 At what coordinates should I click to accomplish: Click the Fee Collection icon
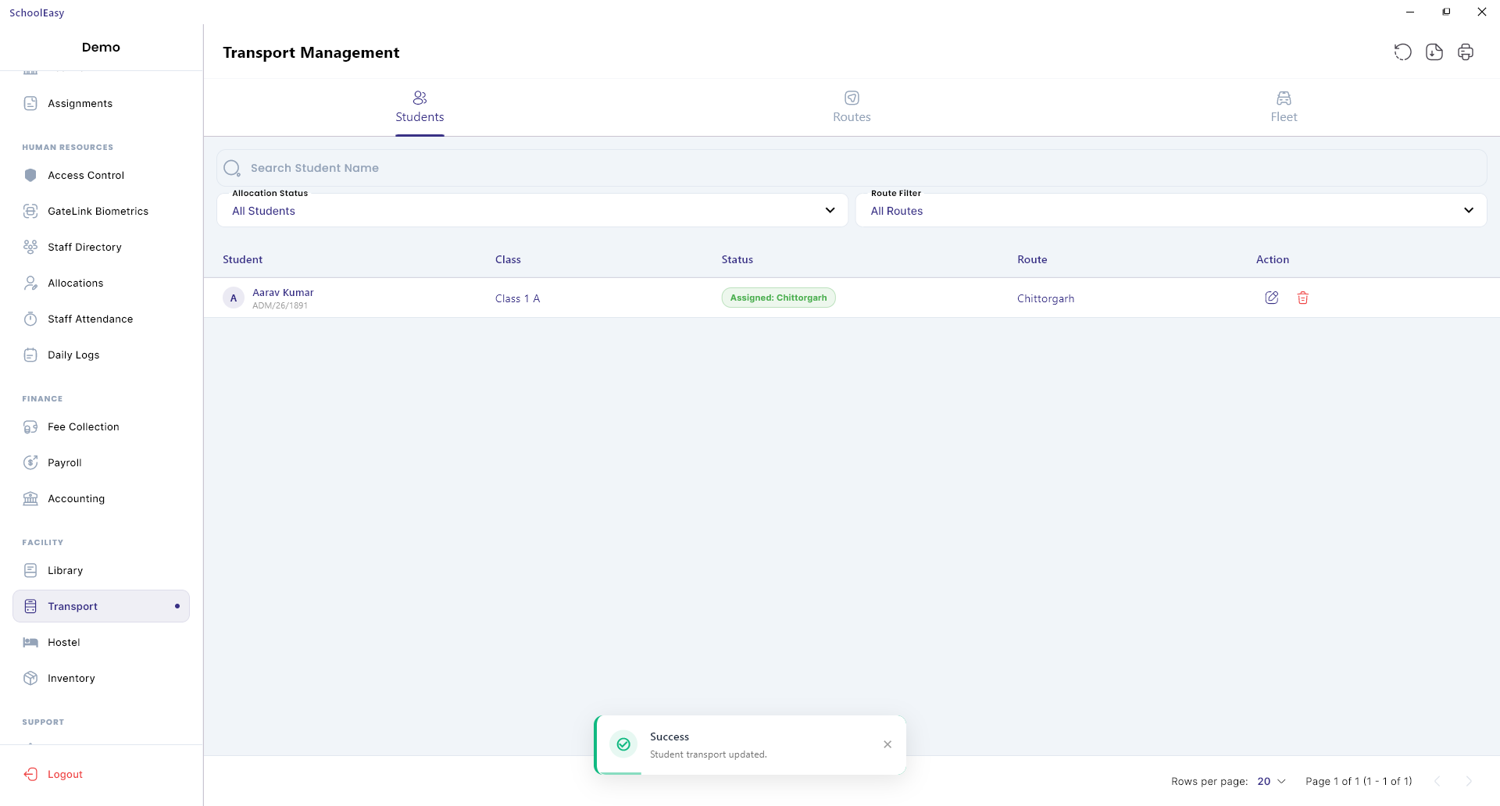click(30, 426)
